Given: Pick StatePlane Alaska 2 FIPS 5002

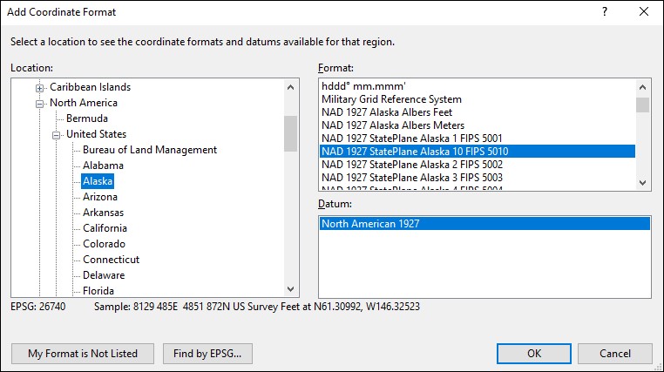Looking at the screenshot, I should (411, 165).
